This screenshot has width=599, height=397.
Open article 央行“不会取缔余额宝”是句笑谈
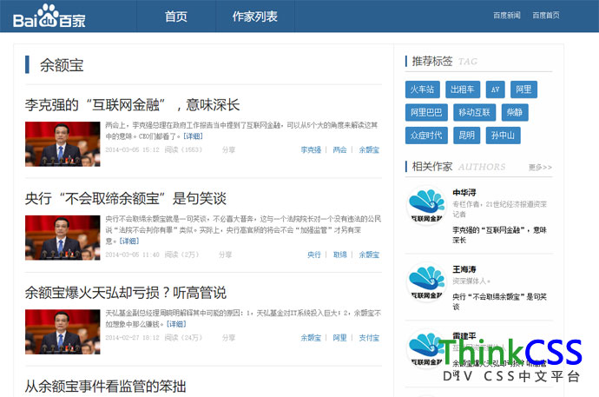click(x=126, y=198)
